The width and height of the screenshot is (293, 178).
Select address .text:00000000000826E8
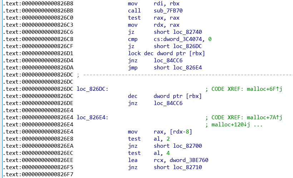(38, 139)
